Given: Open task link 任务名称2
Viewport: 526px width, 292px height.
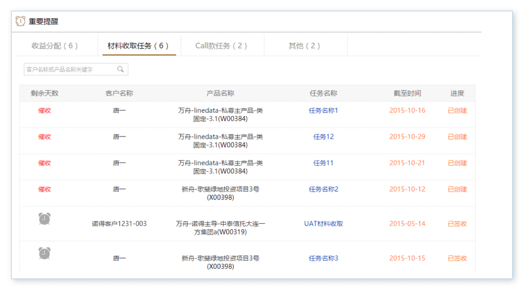Looking at the screenshot, I should [323, 189].
